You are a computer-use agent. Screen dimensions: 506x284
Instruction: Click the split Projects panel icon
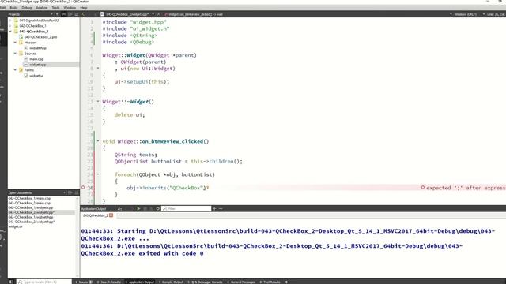point(70,14)
